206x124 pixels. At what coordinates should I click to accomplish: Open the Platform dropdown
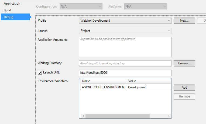tap(146, 6)
